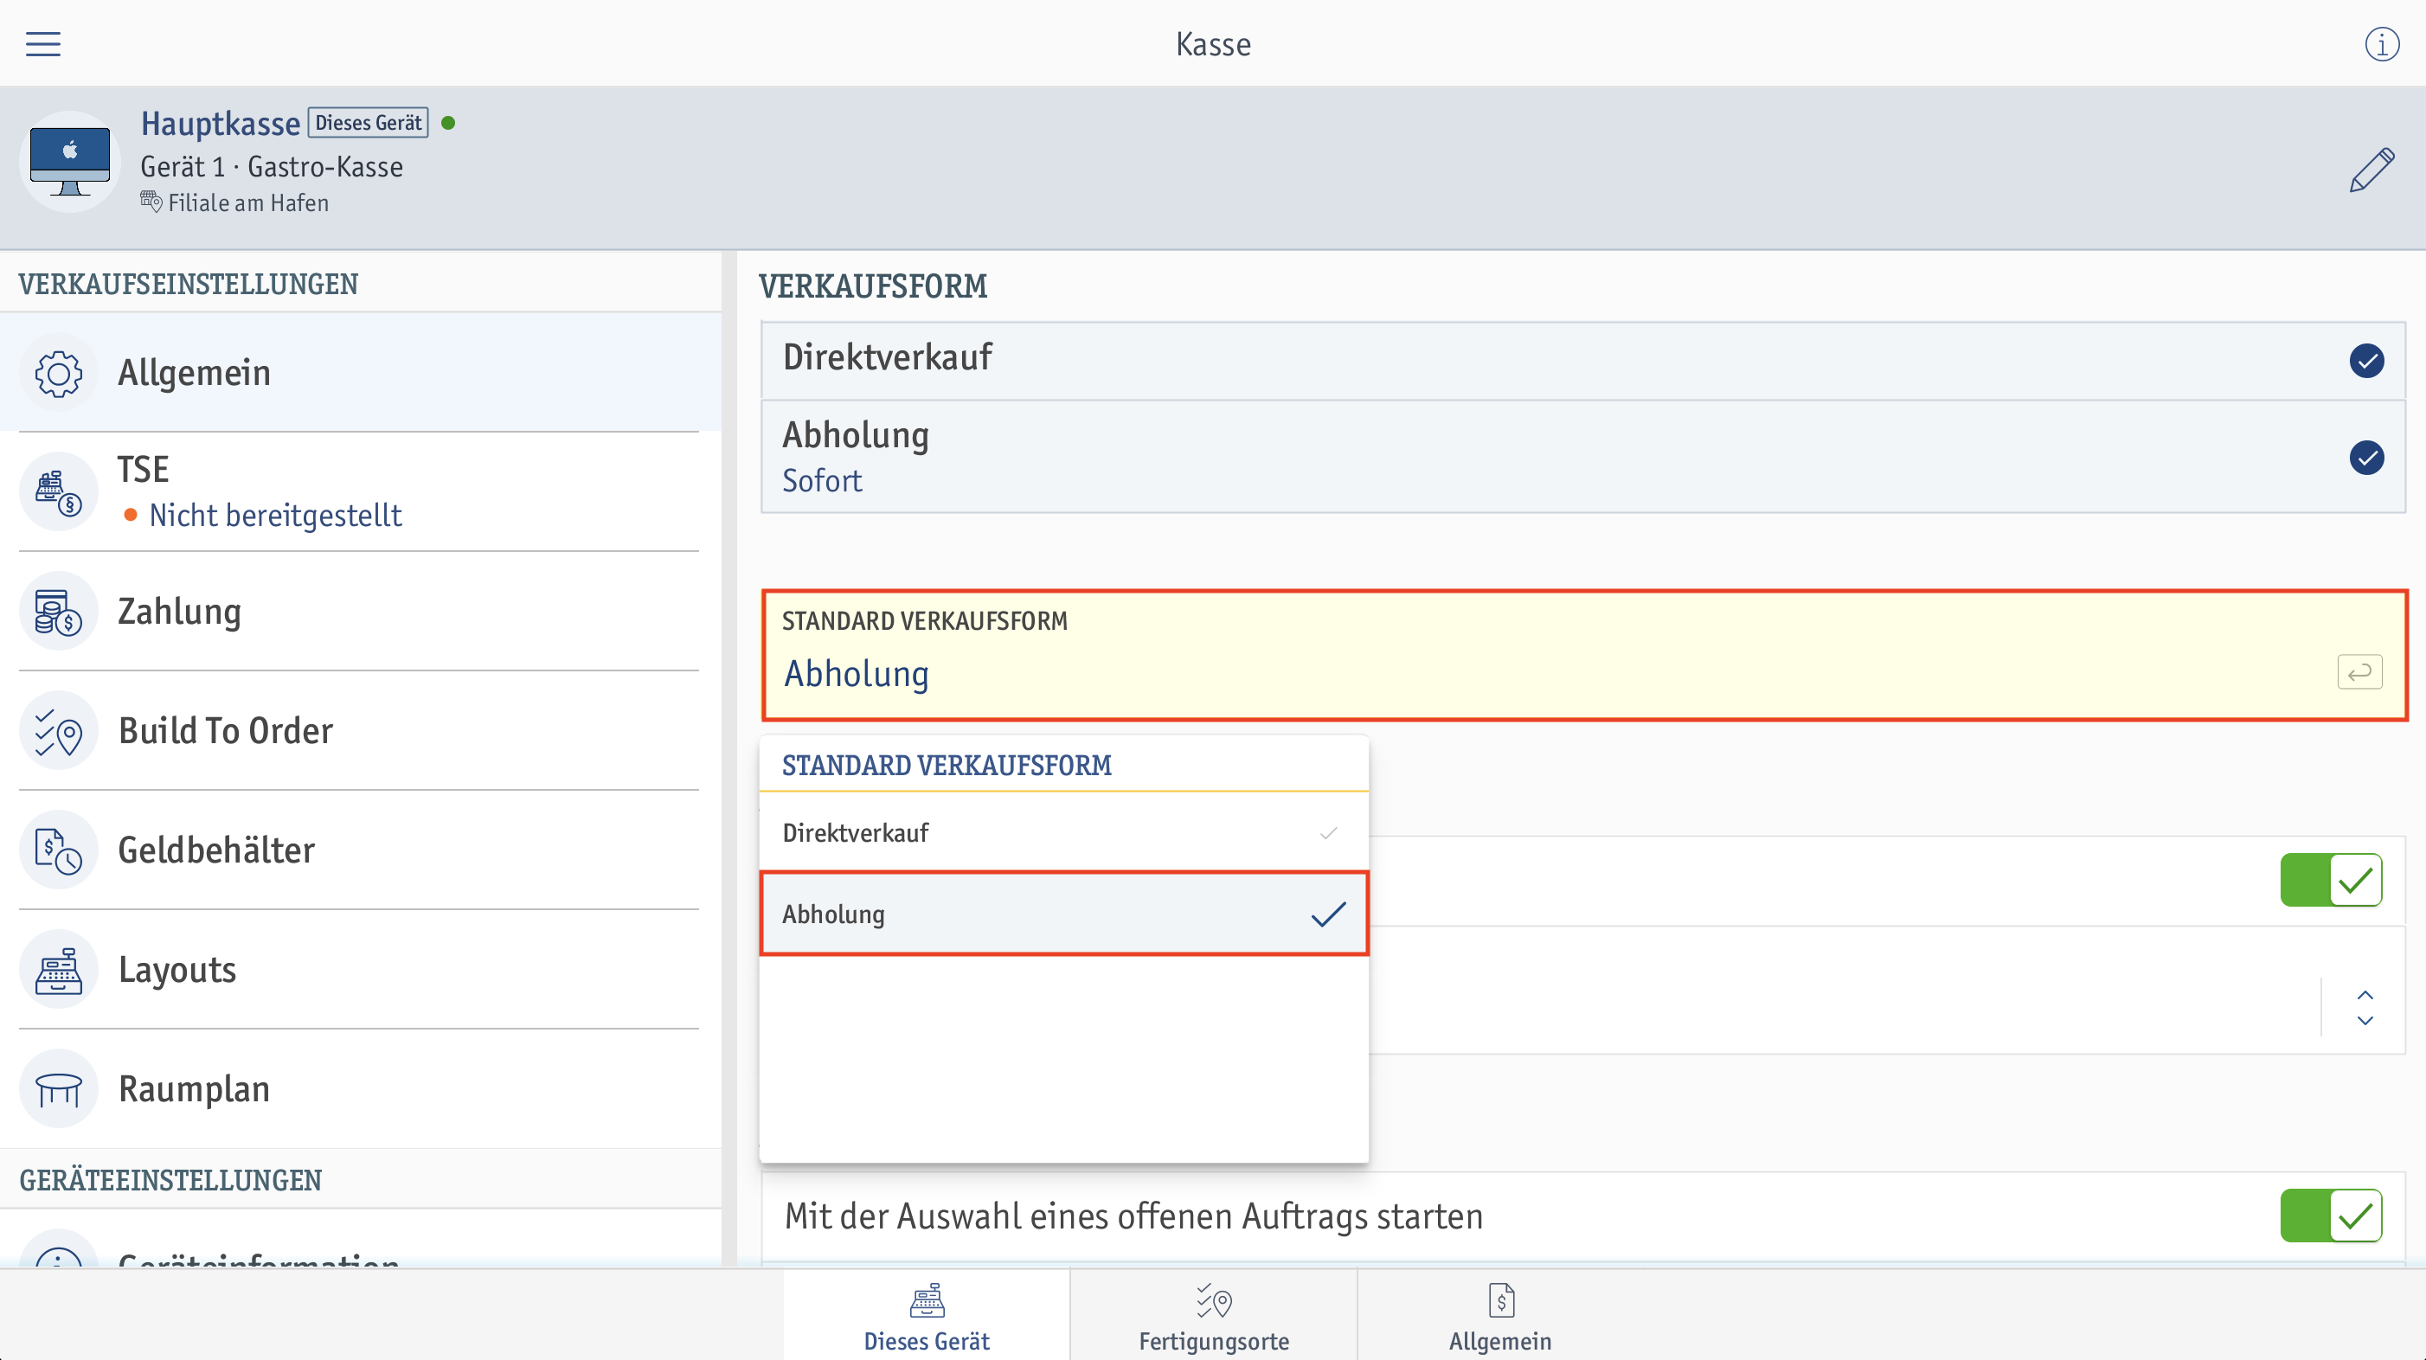Open the info icon top right
2426x1360 pixels.
(x=2382, y=44)
